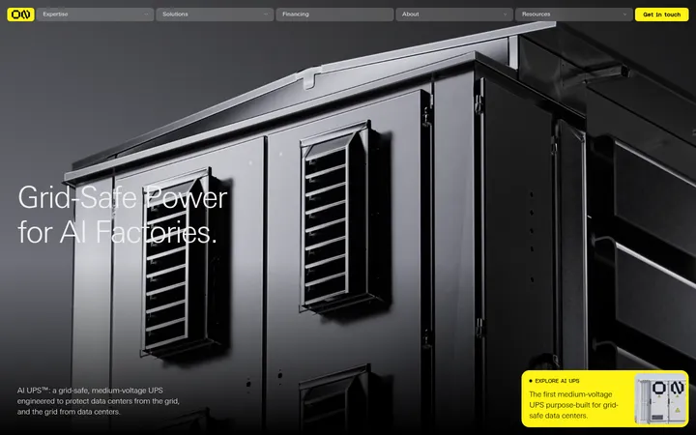Expand the Resources dropdown chevron
Viewport: 696px width, 435px height.
(625, 14)
